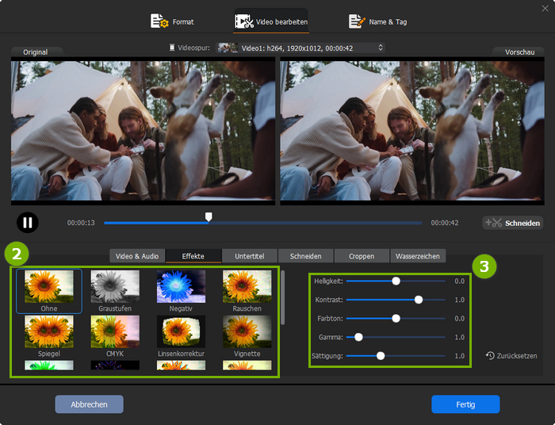This screenshot has height=425, width=555.
Task: Click the Format document gear icon
Action: (159, 21)
